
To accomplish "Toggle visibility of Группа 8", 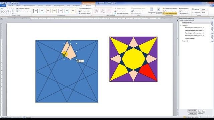I will point(212,25).
